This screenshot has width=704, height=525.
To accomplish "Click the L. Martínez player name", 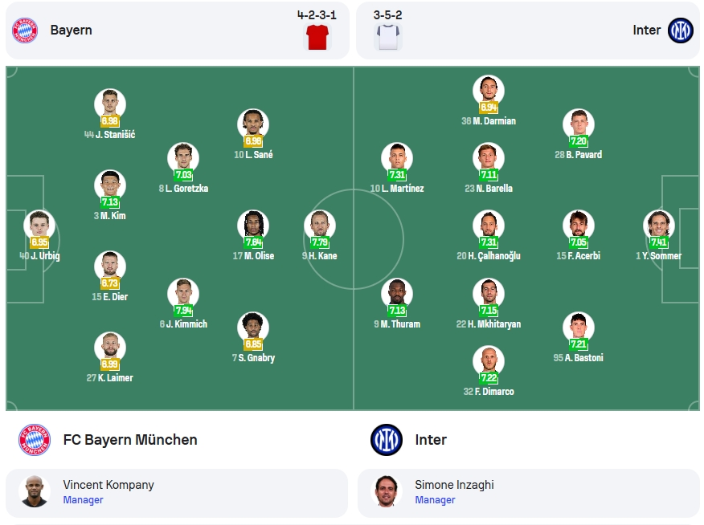I will click(397, 189).
